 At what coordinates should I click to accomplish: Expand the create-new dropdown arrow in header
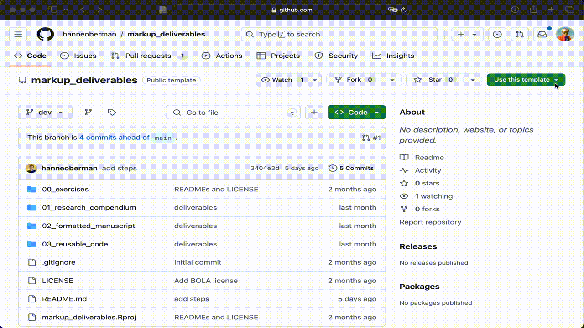(474, 34)
